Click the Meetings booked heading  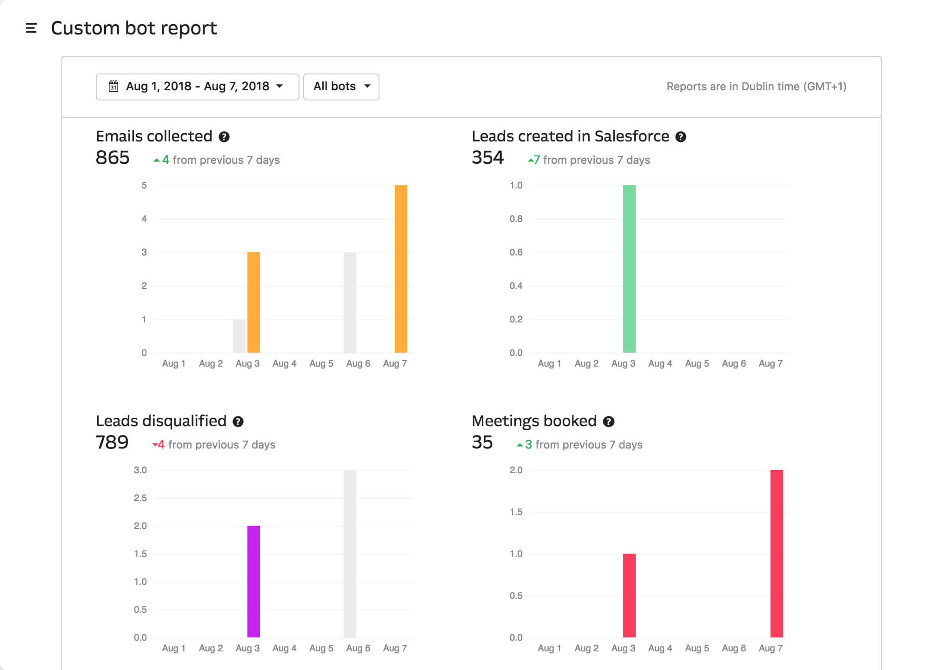coord(534,421)
